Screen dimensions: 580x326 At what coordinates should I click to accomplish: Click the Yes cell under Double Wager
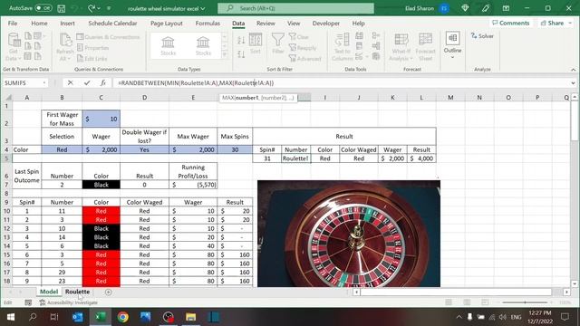pyautogui.click(x=144, y=149)
